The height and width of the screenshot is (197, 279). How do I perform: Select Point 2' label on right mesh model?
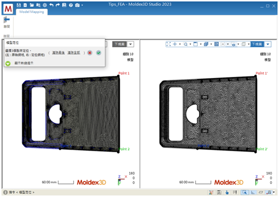point(262,149)
